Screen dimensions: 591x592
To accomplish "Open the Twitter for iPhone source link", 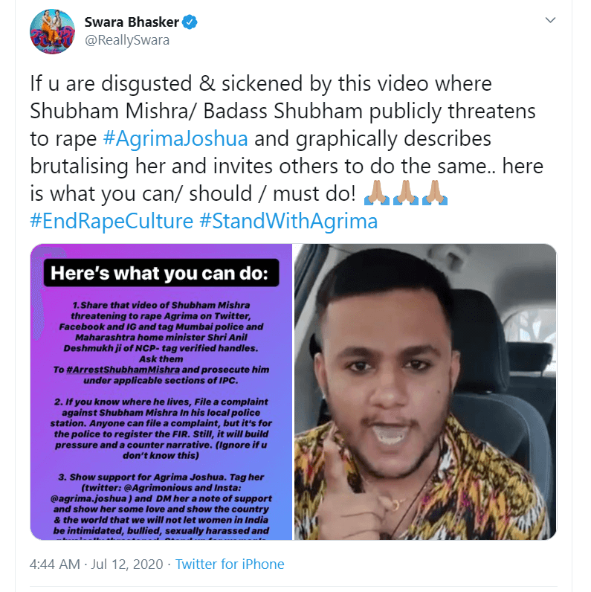I will tap(230, 564).
